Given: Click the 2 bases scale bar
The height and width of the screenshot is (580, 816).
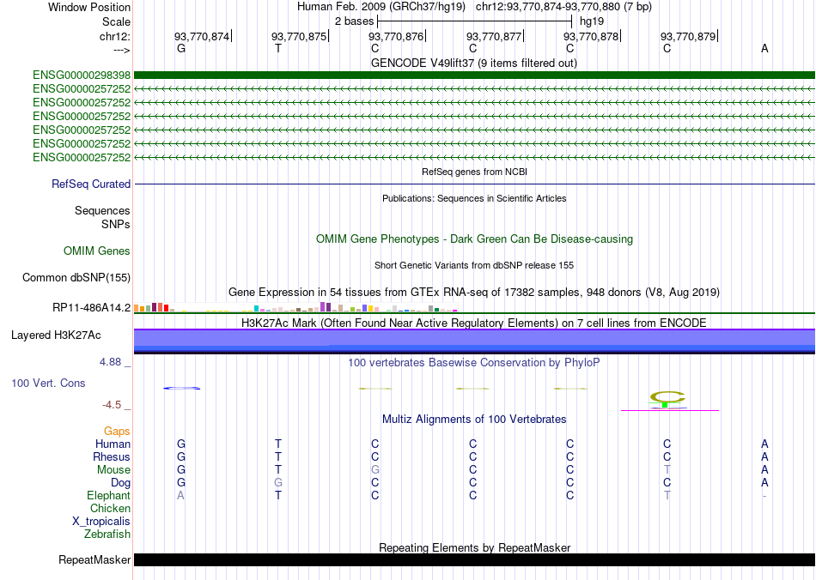Looking at the screenshot, I should [x=475, y=21].
